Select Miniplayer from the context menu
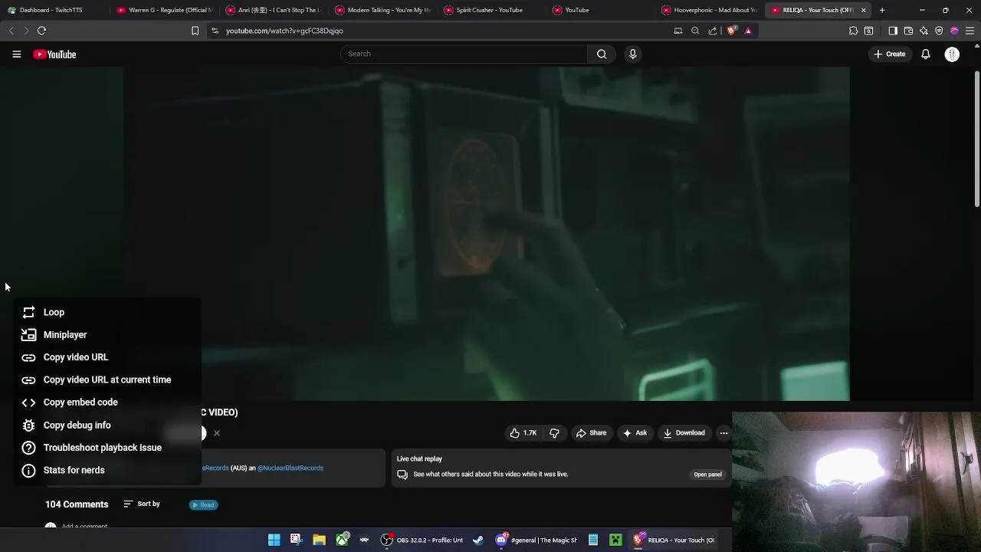Screen dimensions: 981x552 coord(108,335)
